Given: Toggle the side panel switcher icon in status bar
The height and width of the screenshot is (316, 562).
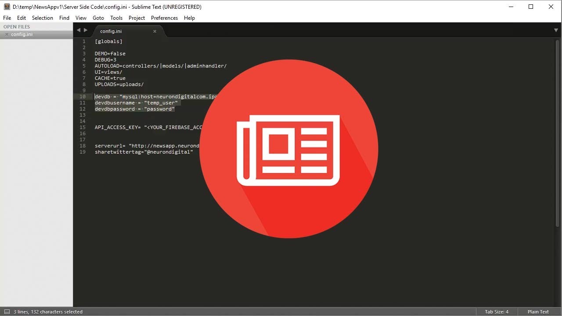Looking at the screenshot, I should (7, 312).
